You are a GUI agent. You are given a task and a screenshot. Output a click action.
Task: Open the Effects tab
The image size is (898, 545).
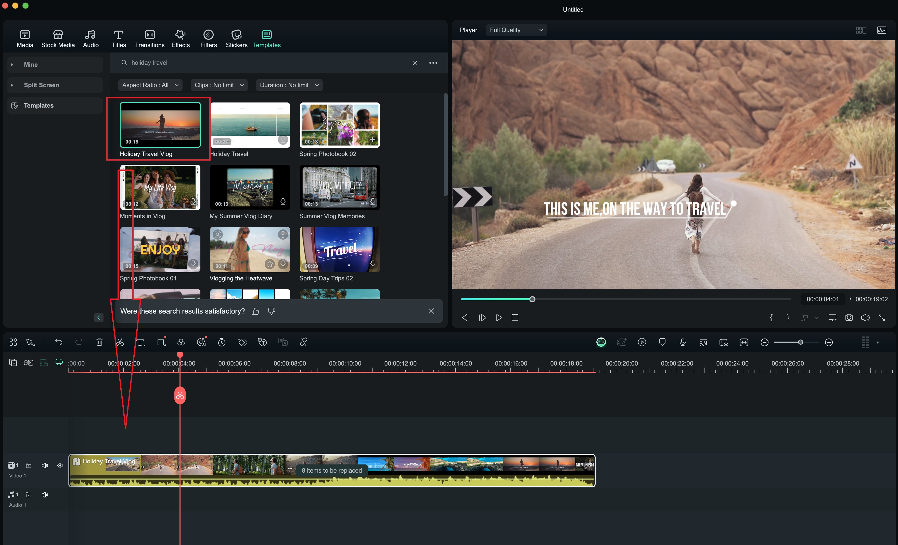tap(181, 38)
